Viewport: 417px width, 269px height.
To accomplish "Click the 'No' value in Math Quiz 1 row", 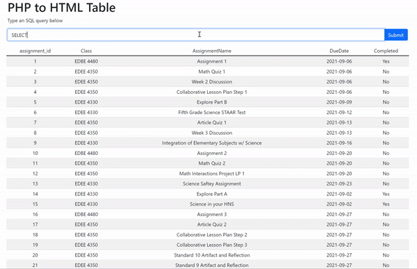I will pyautogui.click(x=386, y=72).
